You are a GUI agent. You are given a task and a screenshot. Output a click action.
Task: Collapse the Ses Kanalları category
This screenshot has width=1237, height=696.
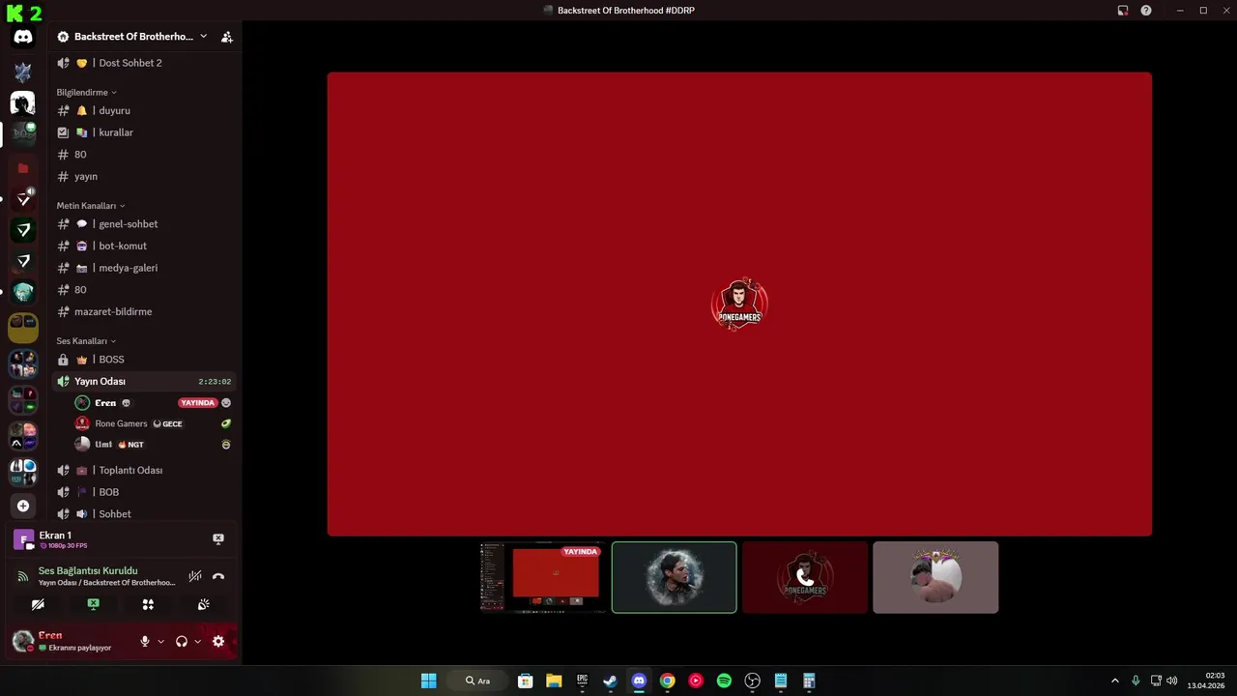(x=86, y=341)
